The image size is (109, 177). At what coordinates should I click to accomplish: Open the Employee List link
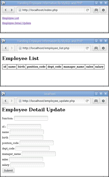(x=11, y=18)
